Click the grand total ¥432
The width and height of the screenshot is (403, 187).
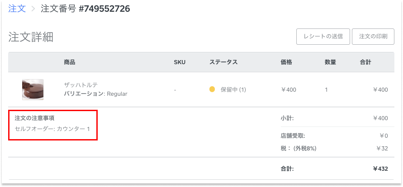tap(380, 169)
